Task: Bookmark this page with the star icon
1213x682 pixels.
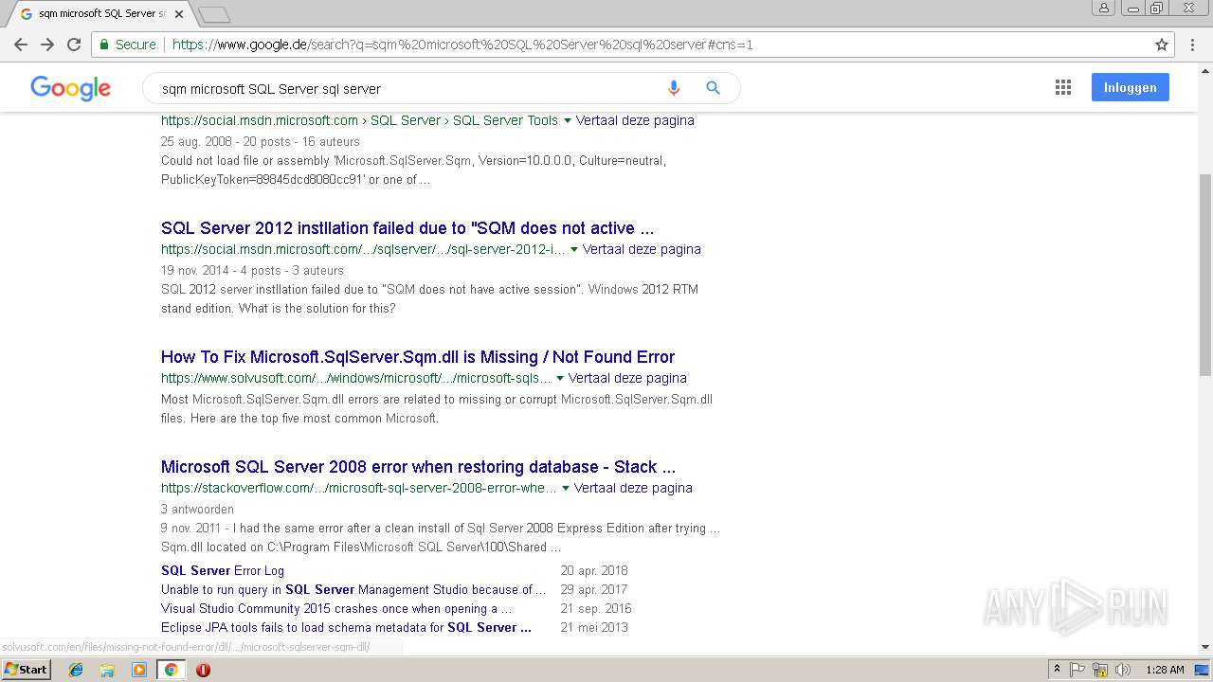Action: tap(1162, 45)
